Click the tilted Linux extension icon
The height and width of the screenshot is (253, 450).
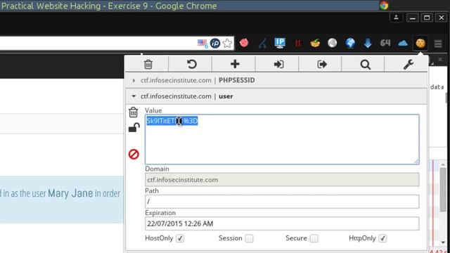pos(262,44)
